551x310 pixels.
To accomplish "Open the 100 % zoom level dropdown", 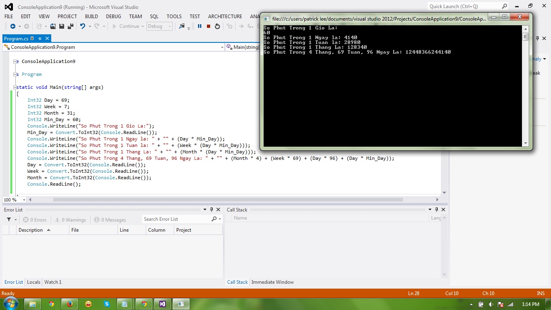I will tap(24, 200).
